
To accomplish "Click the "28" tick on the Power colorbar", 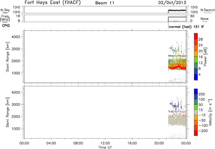I will point(200,39).
